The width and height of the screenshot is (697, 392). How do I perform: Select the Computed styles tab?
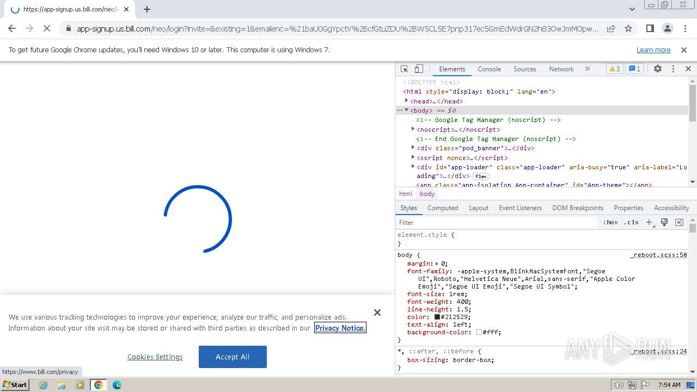click(443, 208)
